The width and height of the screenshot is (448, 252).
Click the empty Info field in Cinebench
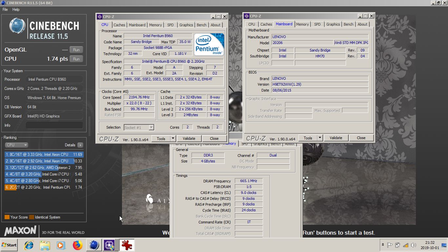click(x=54, y=125)
